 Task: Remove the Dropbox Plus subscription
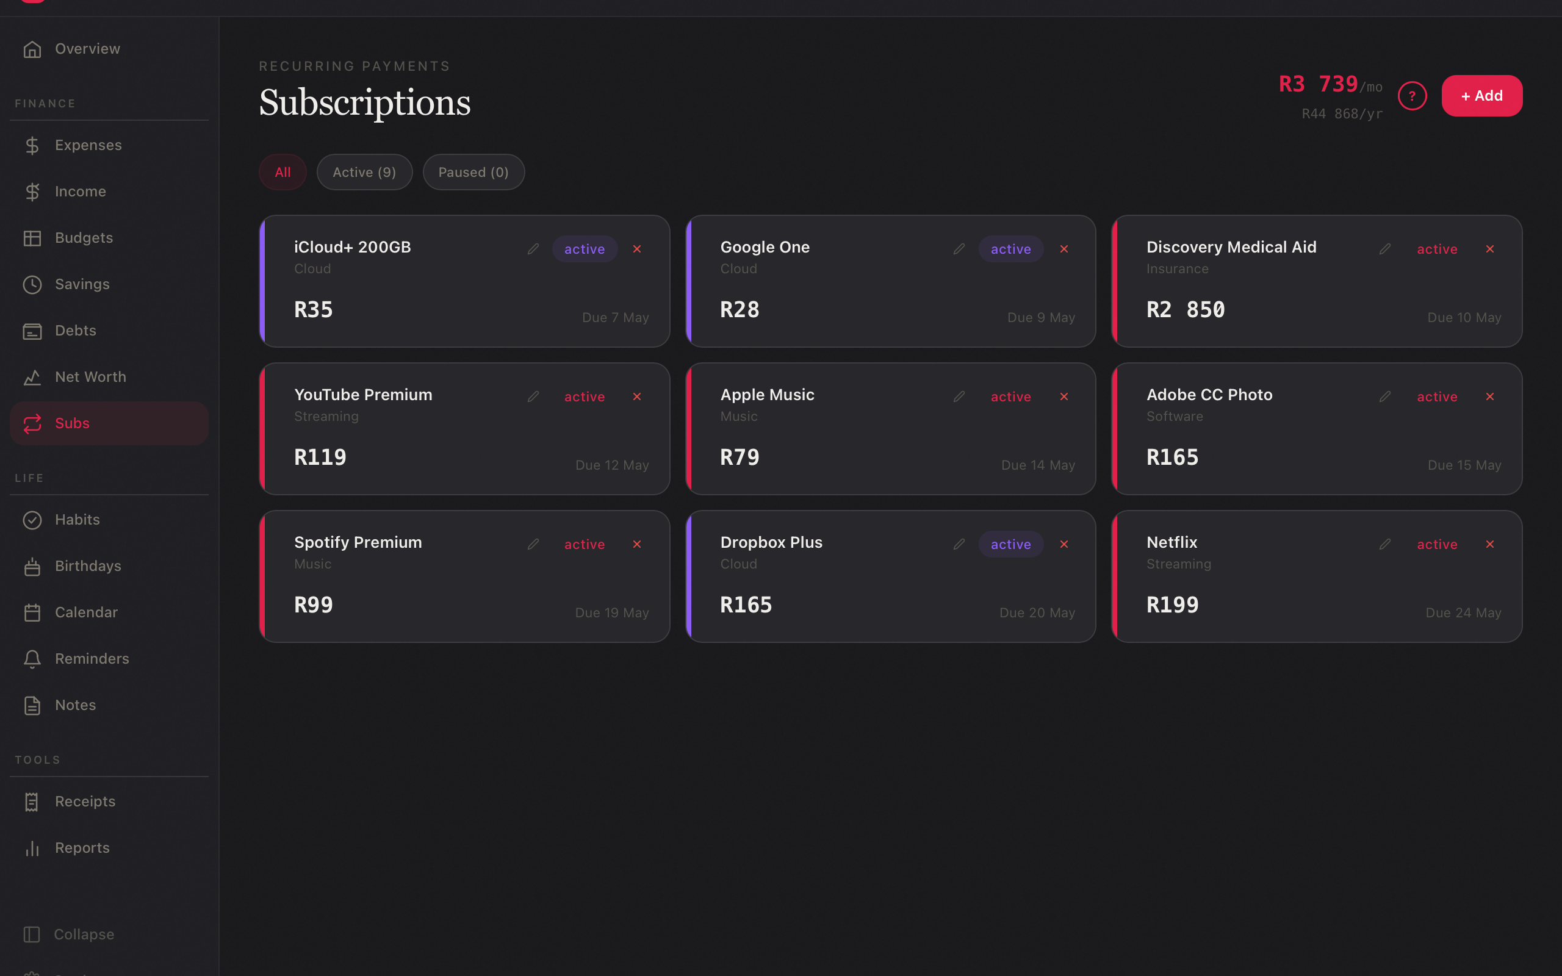tap(1064, 545)
